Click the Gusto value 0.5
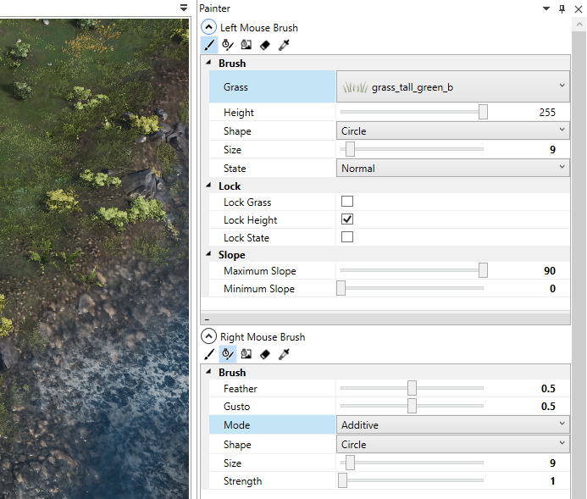587x499 pixels. coord(548,406)
